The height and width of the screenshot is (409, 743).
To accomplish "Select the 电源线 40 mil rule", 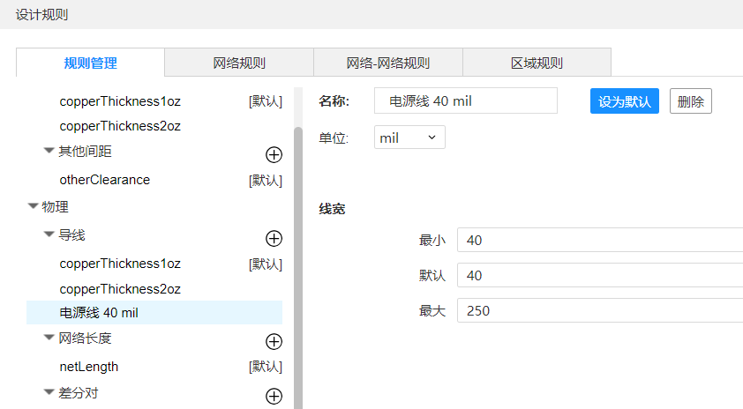I will [99, 313].
